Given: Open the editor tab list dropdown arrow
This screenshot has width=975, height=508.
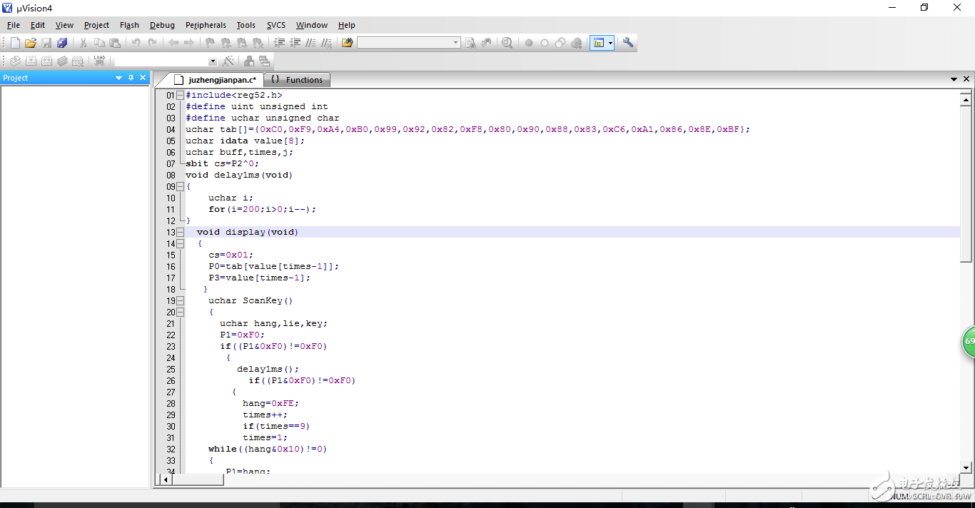Looking at the screenshot, I should 954,79.
